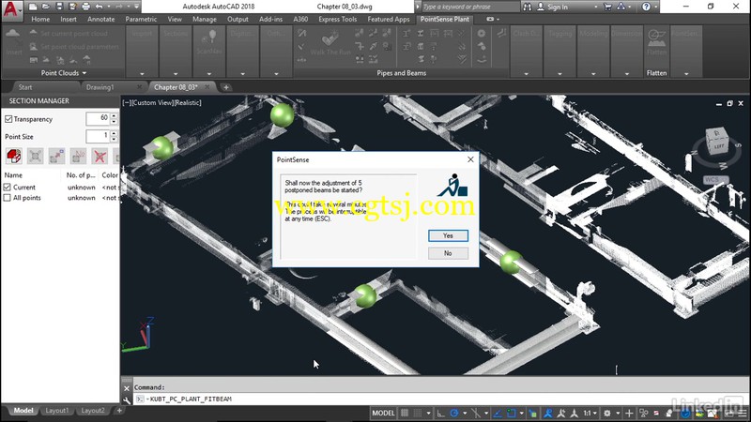Open the Express Tools ribbon tab
Image resolution: width=751 pixels, height=422 pixels.
338,19
